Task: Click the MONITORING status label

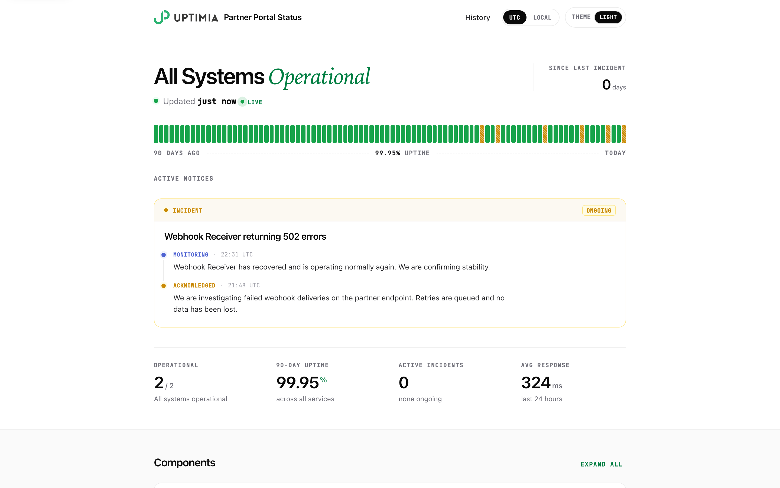Action: 191,254
